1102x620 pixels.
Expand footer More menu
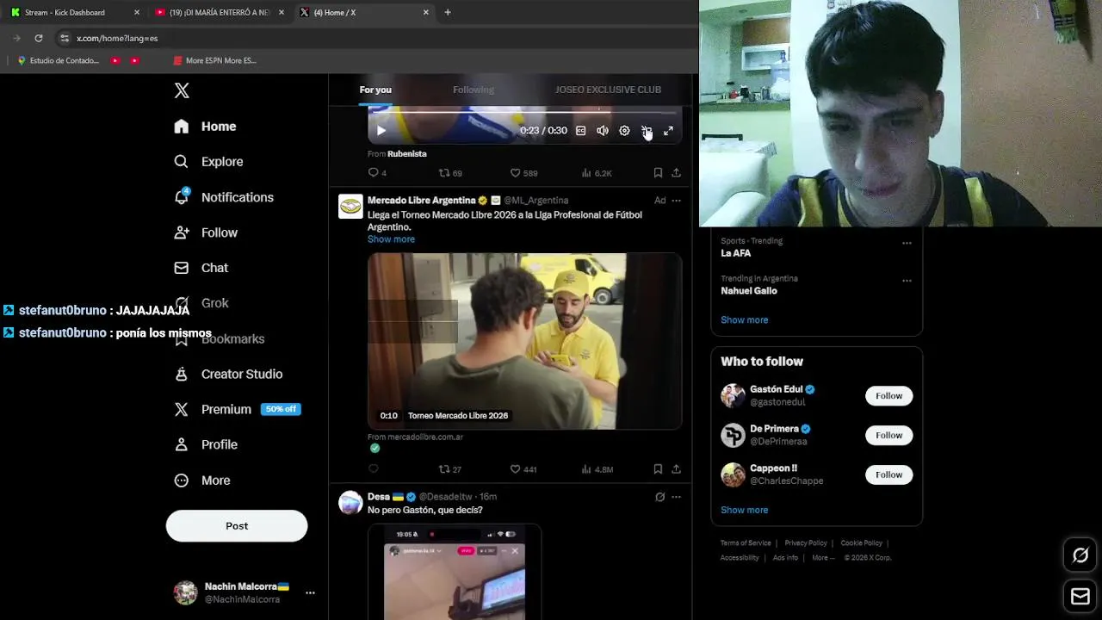coord(823,558)
